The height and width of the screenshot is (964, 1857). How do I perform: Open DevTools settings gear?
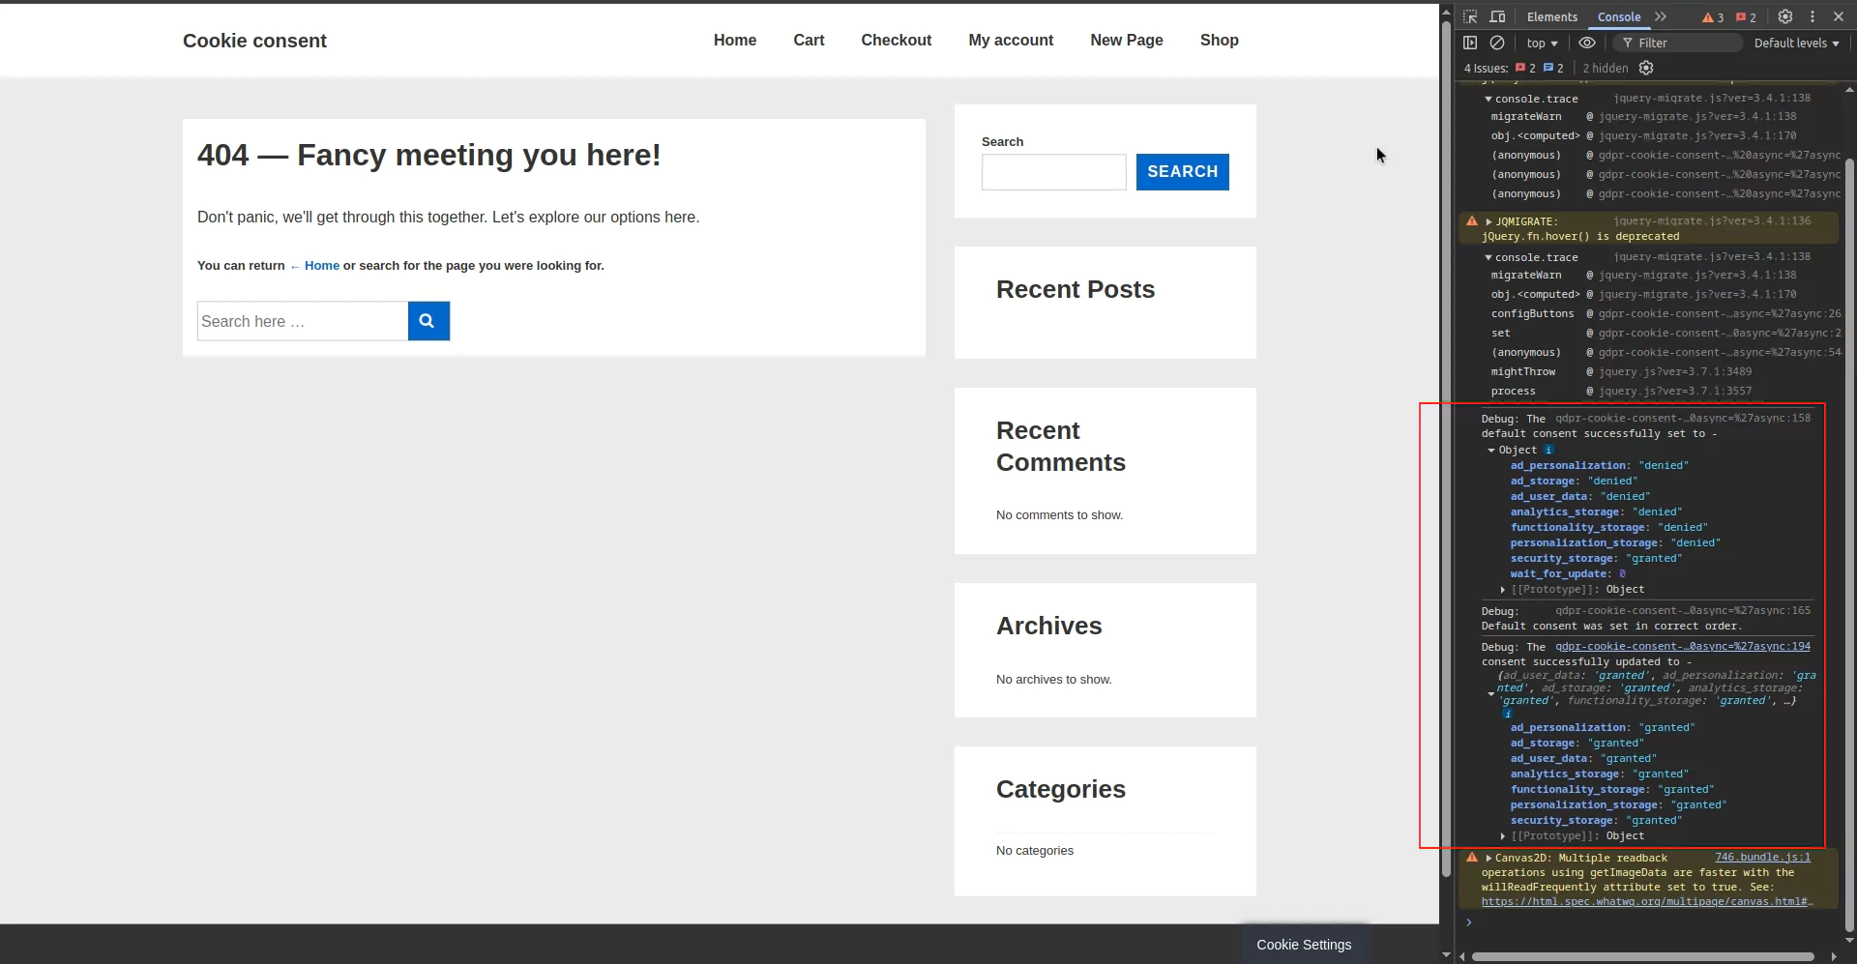pyautogui.click(x=1785, y=16)
